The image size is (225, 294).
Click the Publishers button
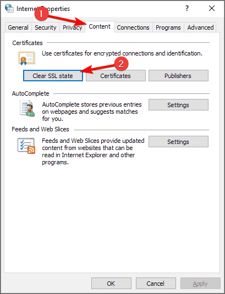tap(178, 76)
